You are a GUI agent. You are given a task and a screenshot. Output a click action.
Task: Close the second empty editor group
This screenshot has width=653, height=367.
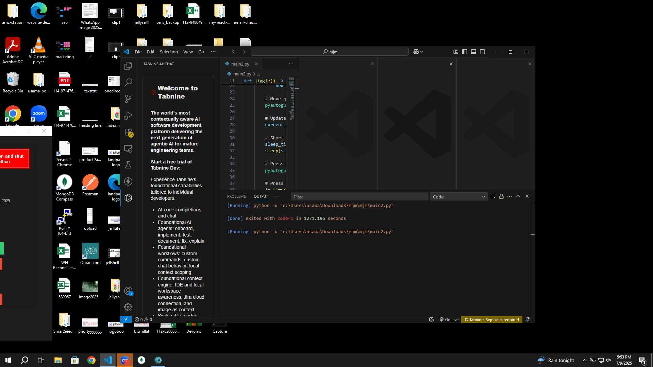coord(451,64)
